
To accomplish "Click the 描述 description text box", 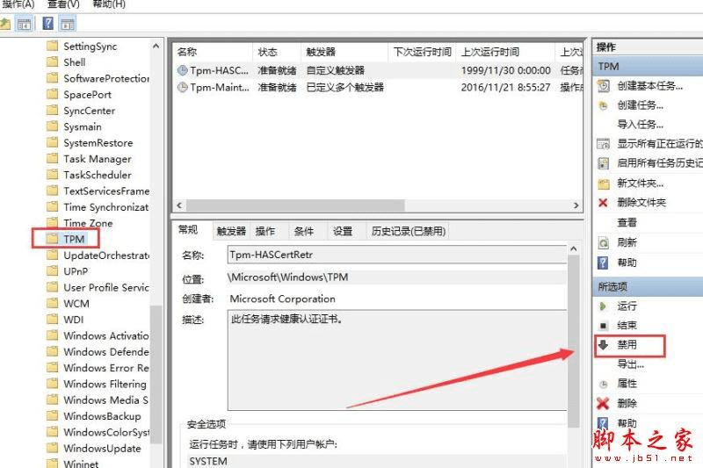I will (397, 360).
